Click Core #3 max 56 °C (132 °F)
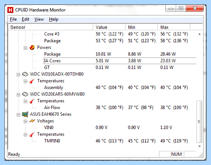211x165 pixels. pyautogui.click(x=174, y=34)
